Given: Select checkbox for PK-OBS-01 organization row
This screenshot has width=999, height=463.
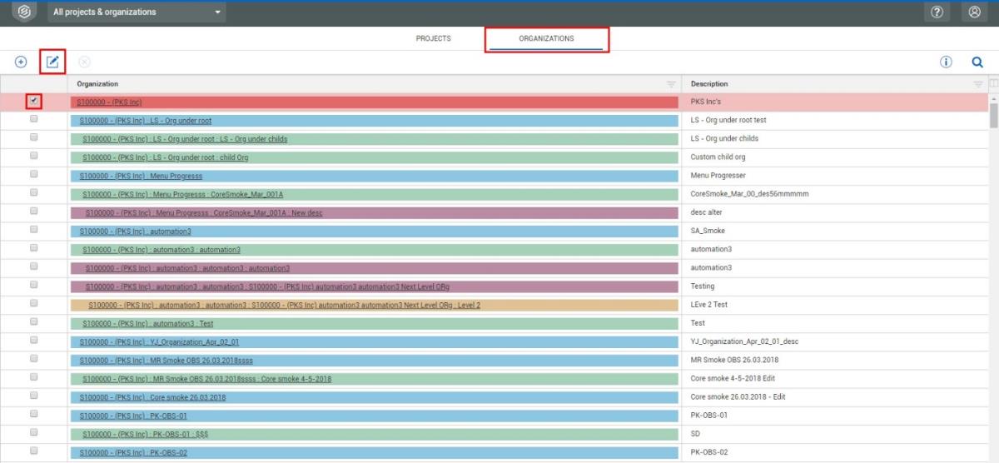Looking at the screenshot, I should pyautogui.click(x=33, y=414).
